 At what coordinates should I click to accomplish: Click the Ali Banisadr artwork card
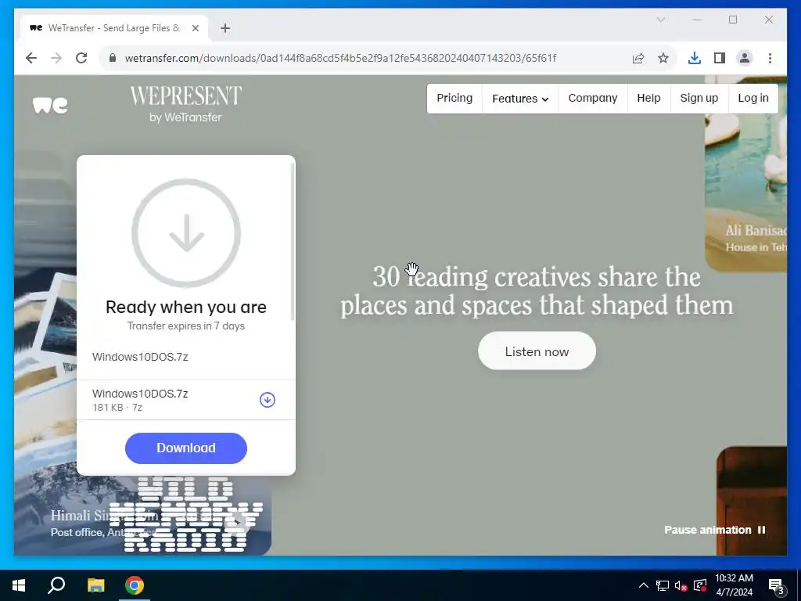[x=745, y=174]
